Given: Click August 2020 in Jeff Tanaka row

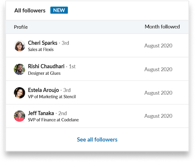Looking at the screenshot, I should [158, 116].
